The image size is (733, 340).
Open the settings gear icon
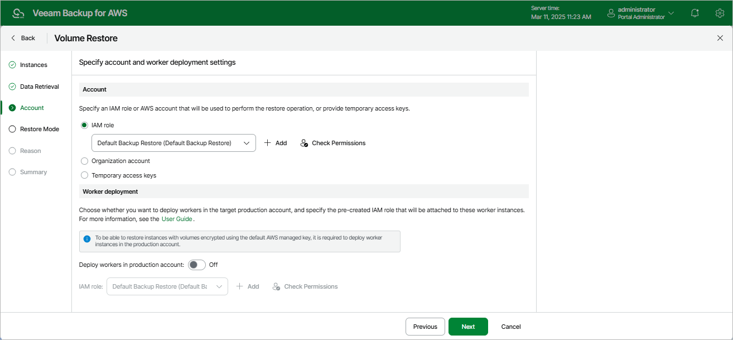pyautogui.click(x=720, y=13)
